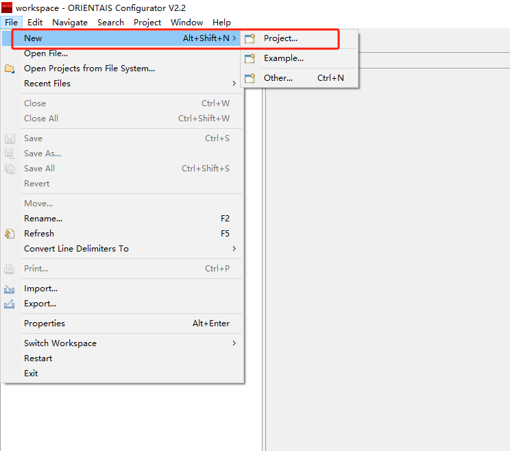510x451 pixels.
Task: Open the Navigate menu
Action: click(70, 22)
